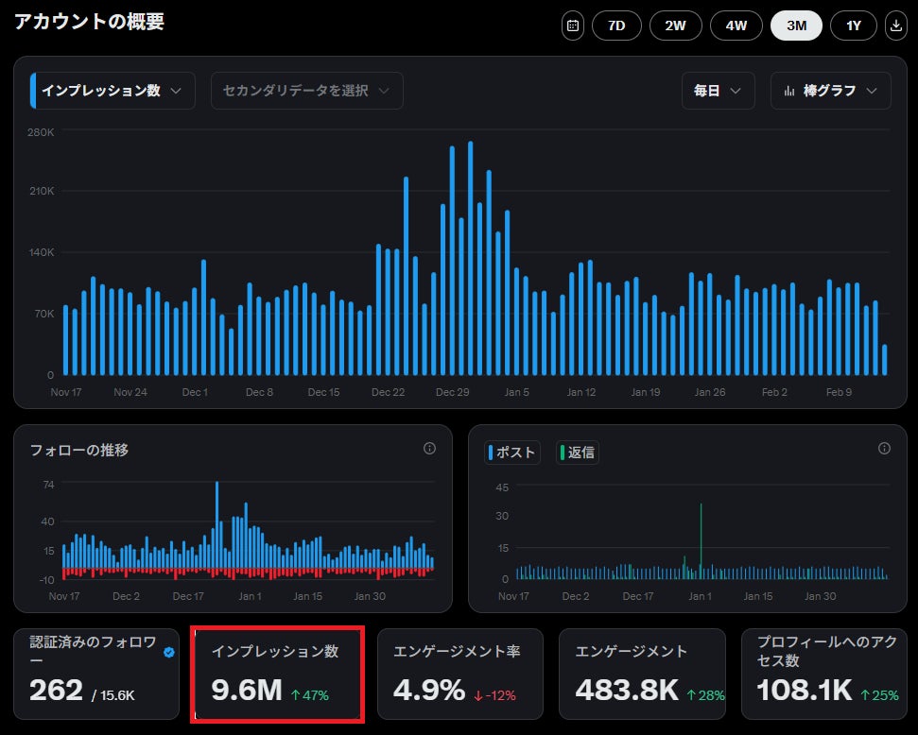This screenshot has width=918, height=735.
Task: Open the インプレッション数 primary metric dropdown
Action: coord(113,91)
